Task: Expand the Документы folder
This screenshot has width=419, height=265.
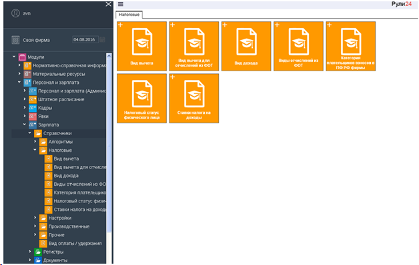Action: click(30, 260)
